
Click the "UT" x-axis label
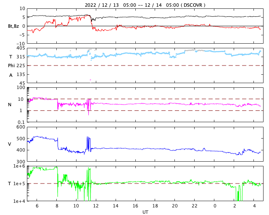pyautogui.click(x=145, y=212)
